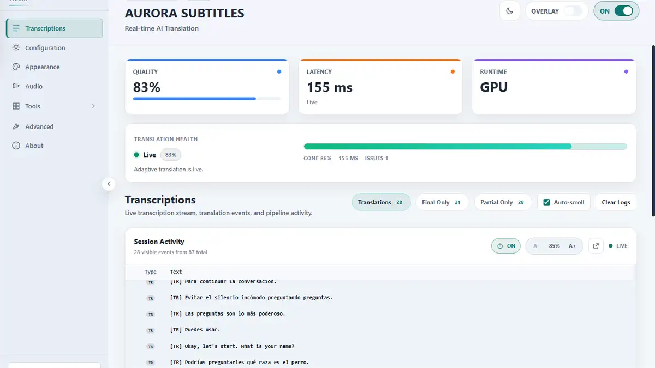655x368 pixels.
Task: Select row 'Okay, let's start. What is your name?'
Action: point(380,347)
